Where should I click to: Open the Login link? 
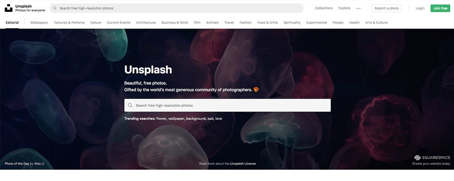[420, 9]
